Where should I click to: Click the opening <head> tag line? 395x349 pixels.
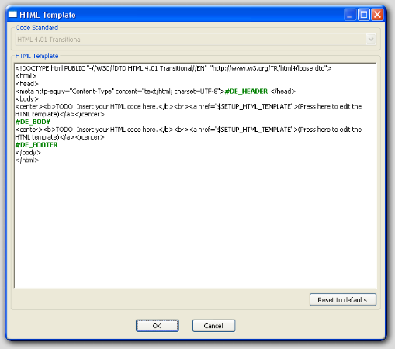click(x=27, y=84)
